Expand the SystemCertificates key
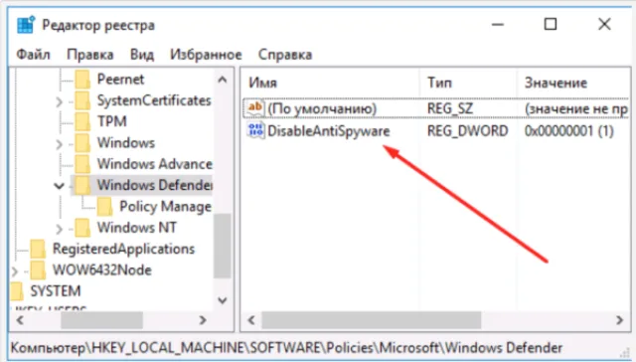Image resolution: width=636 pixels, height=362 pixels. pos(60,101)
